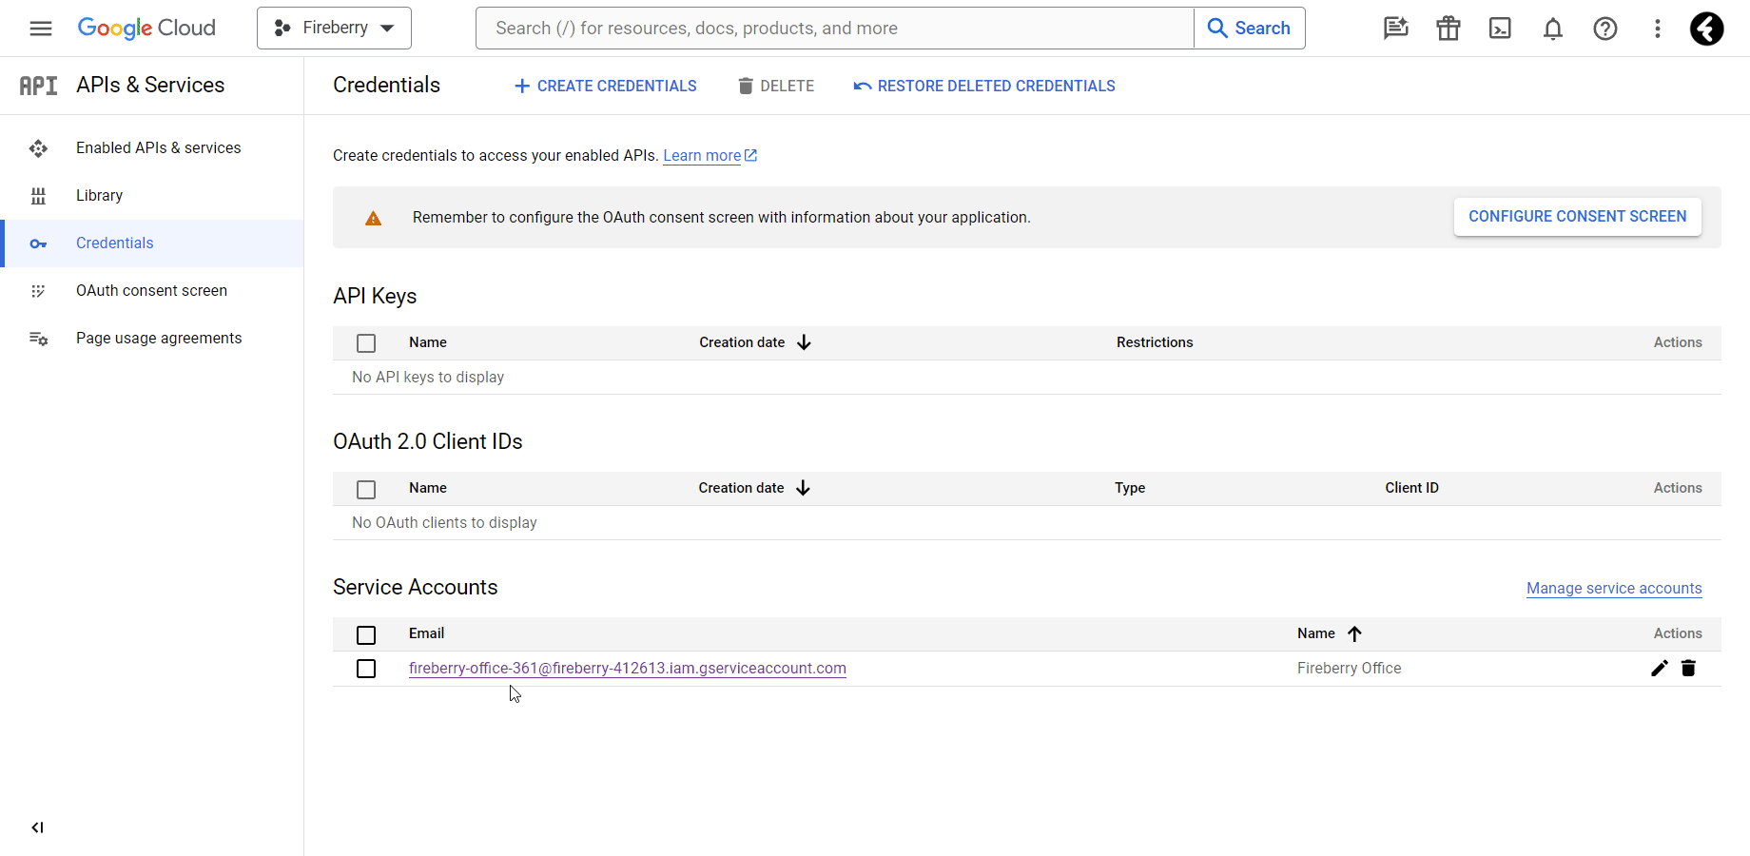Delete the Fireberry Office service account
1750x856 pixels.
pyautogui.click(x=1688, y=669)
